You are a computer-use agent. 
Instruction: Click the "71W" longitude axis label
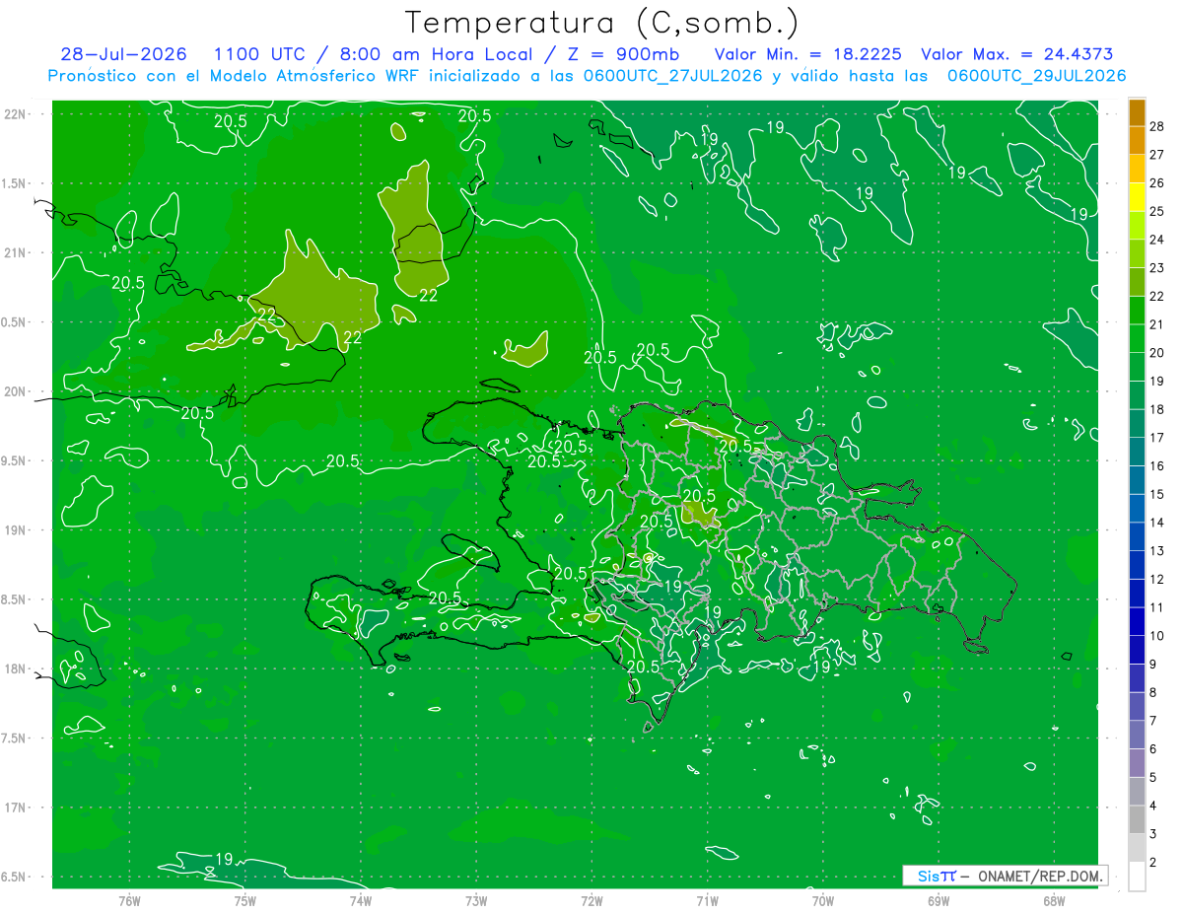tap(707, 901)
